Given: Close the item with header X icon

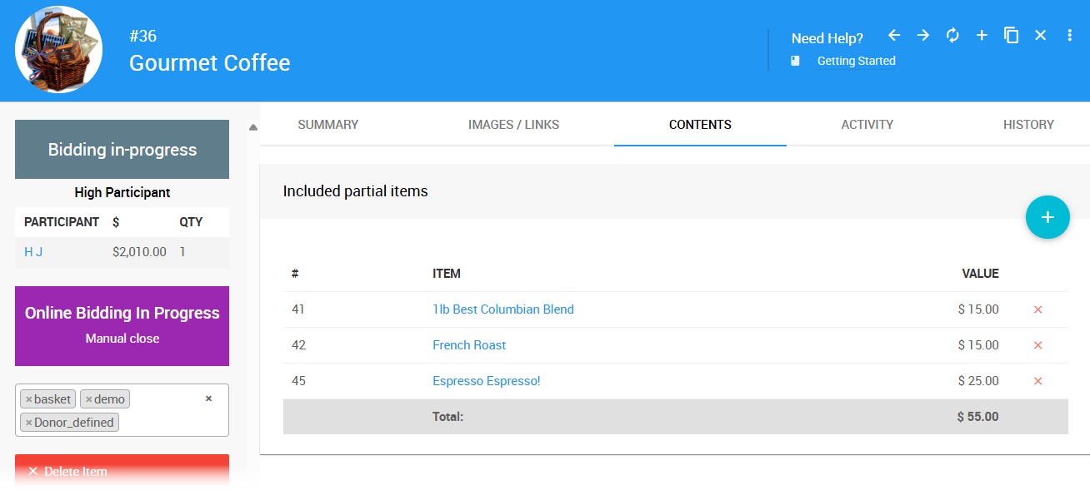Looking at the screenshot, I should click(1040, 35).
